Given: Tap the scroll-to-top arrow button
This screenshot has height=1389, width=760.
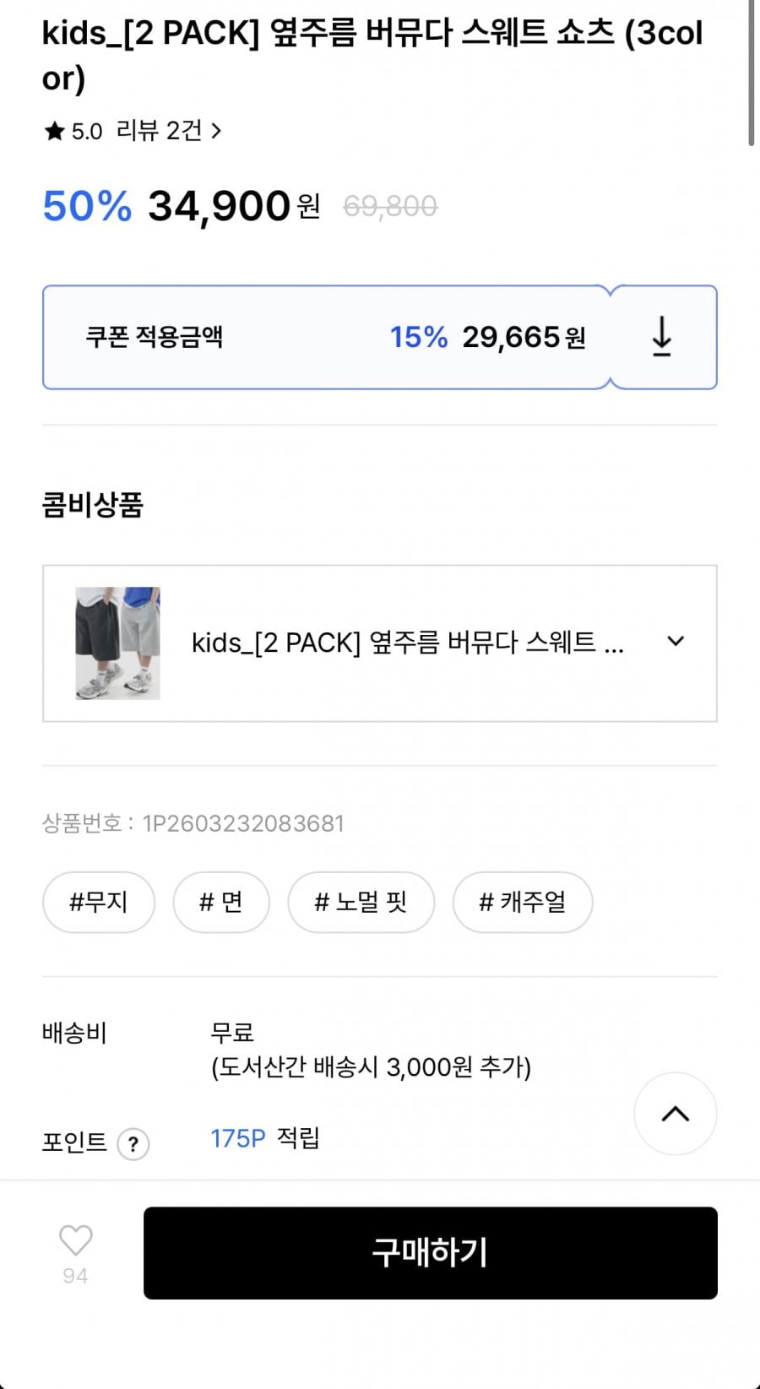Looking at the screenshot, I should click(x=675, y=1114).
